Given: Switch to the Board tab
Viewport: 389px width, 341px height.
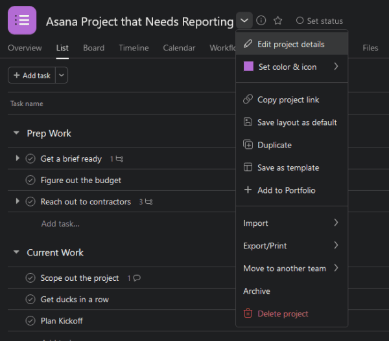Looking at the screenshot, I should pyautogui.click(x=94, y=48).
